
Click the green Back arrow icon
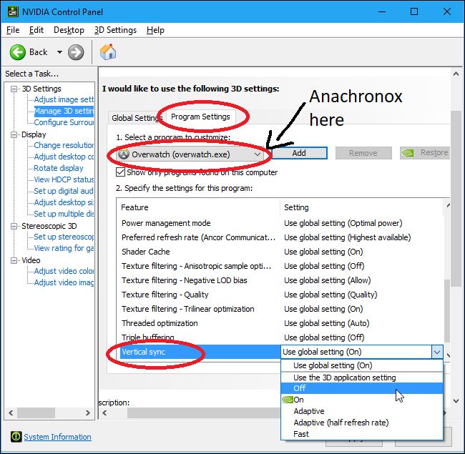pos(17,52)
